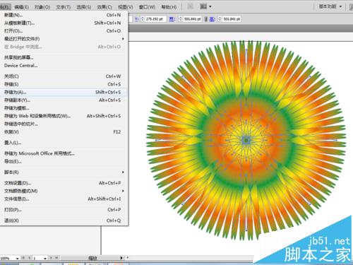This screenshot has height=265, width=353.
Task: Click the Go to Bridge icon
Action: pyautogui.click(x=190, y=6)
